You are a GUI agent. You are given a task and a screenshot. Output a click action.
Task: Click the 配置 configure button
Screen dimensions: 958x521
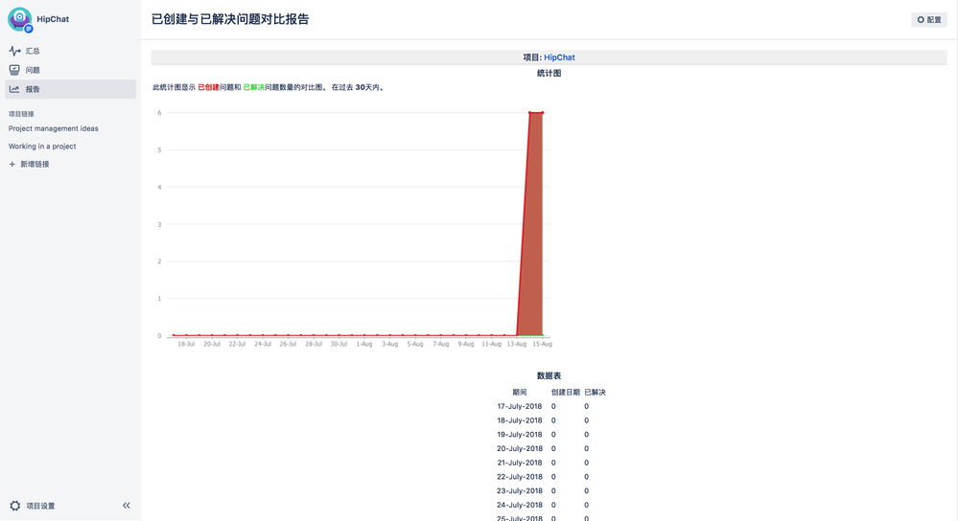pos(928,19)
